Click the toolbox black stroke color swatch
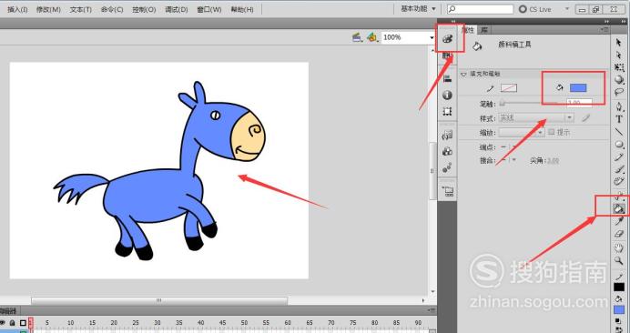This screenshot has width=630, height=333. (619, 287)
